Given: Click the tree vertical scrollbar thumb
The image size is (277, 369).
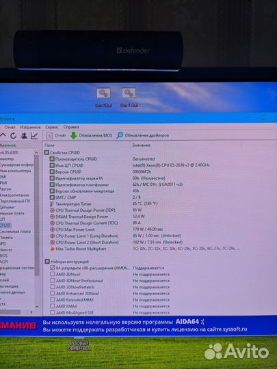Looking at the screenshot, I should (36, 215).
